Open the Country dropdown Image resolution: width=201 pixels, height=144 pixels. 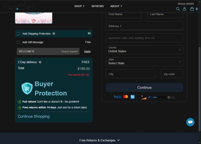pyautogui.click(x=144, y=50)
